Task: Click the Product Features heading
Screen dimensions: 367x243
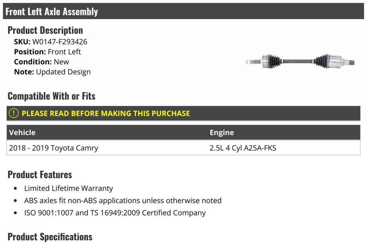Action: [x=40, y=175]
